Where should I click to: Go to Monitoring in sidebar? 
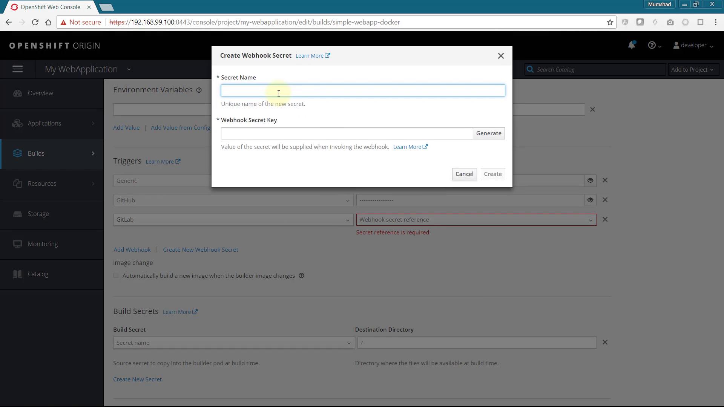click(52, 244)
